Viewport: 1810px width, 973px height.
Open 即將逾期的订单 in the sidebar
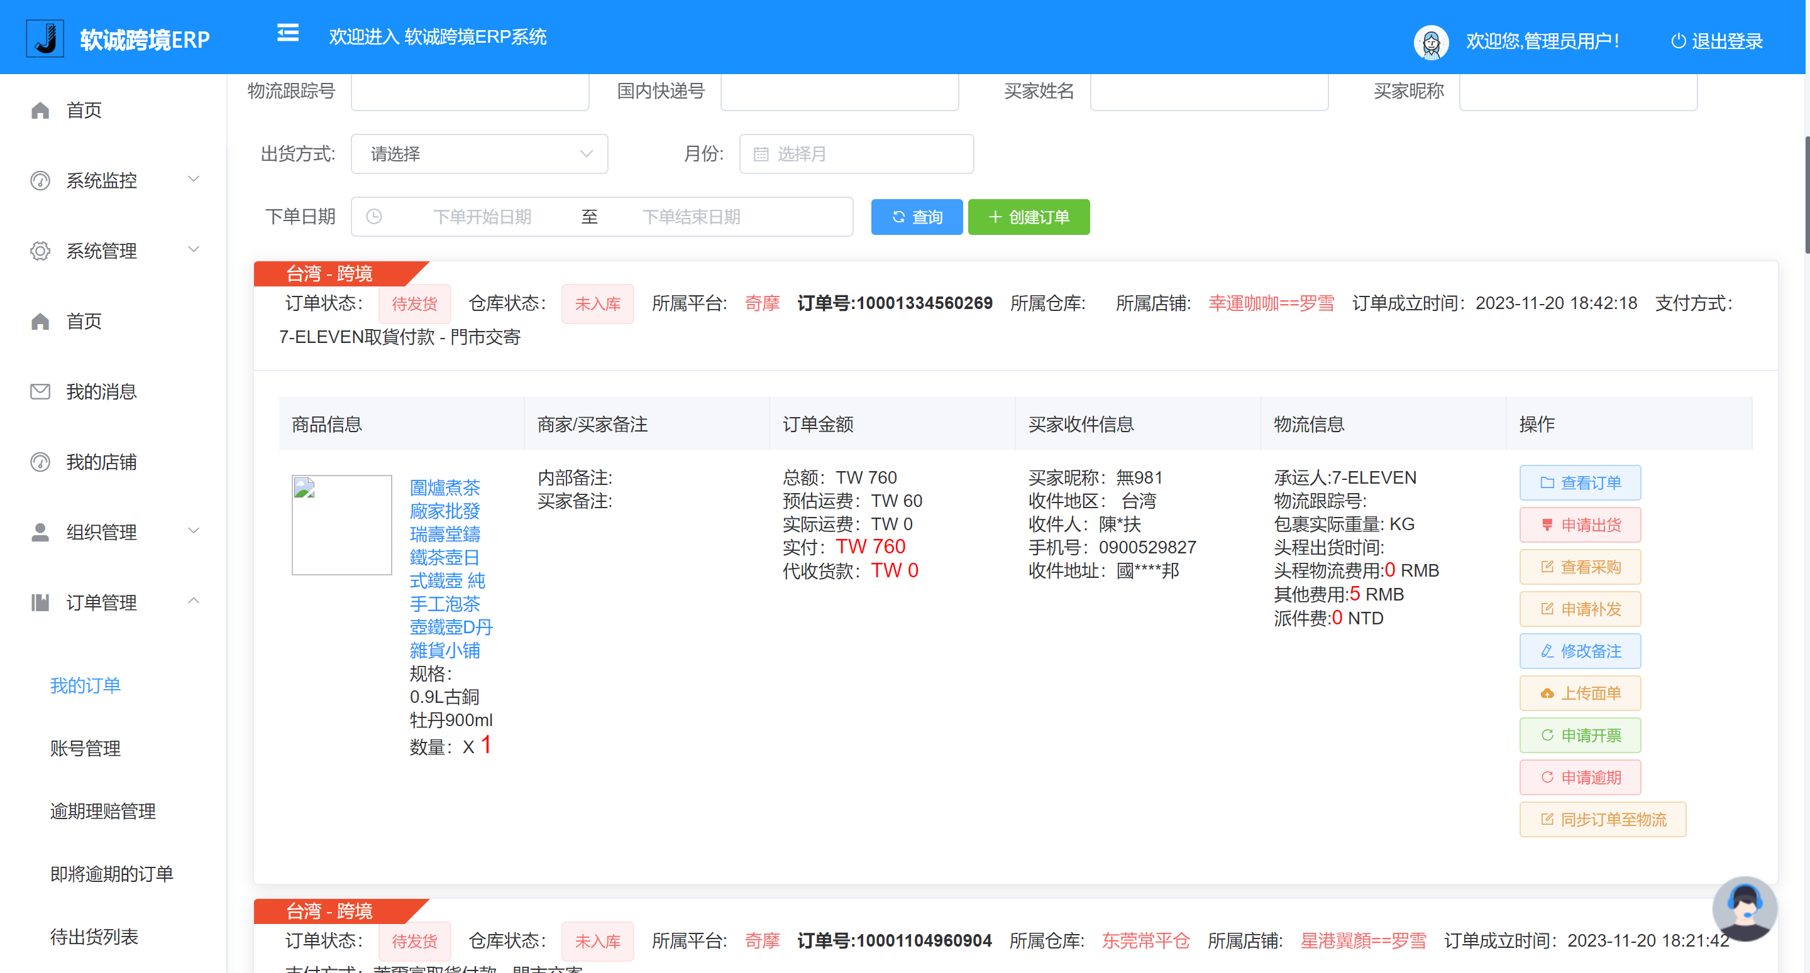112,874
